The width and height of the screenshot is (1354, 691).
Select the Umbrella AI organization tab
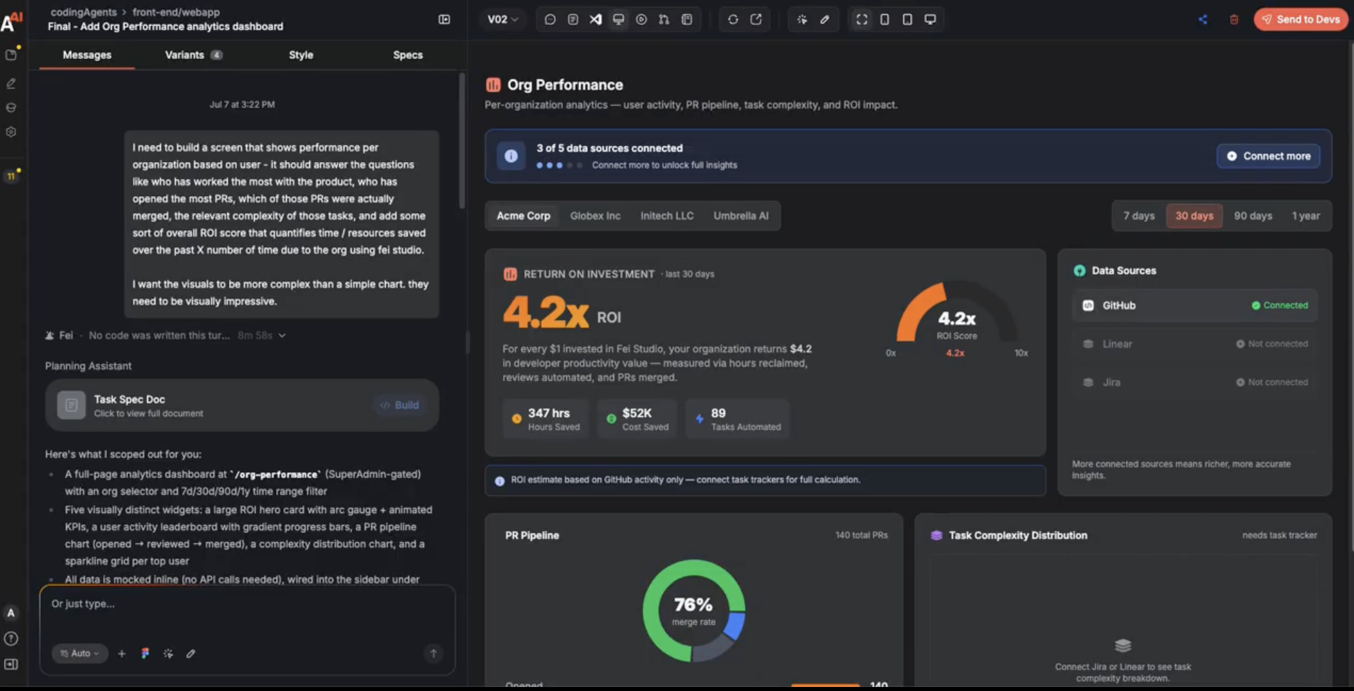[x=741, y=216]
